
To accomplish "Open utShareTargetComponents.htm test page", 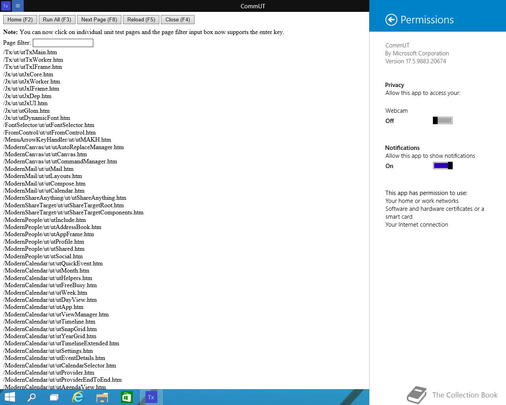I will [74, 212].
